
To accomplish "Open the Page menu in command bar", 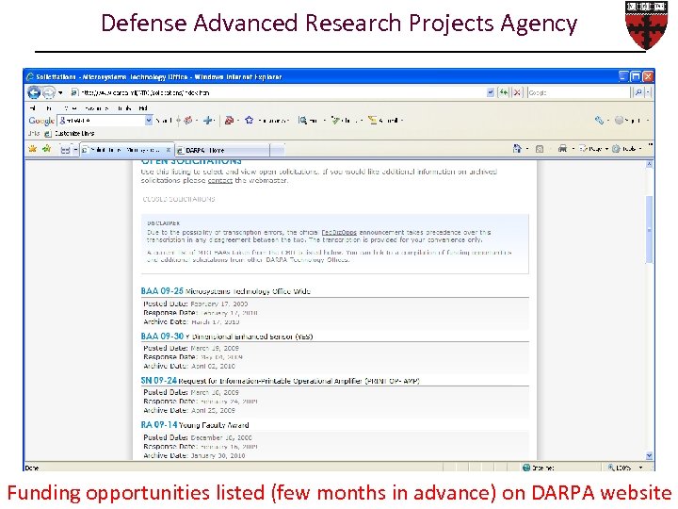I will [593, 149].
